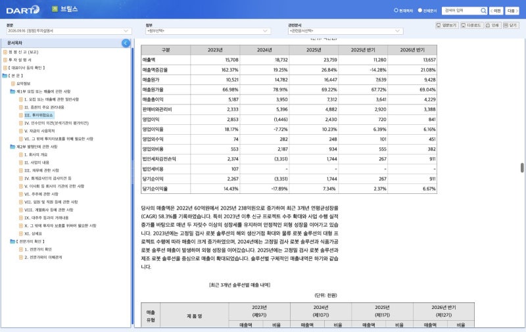Open the 관련문서 selection dropdown
This screenshot has height=332, width=526.
coord(346,31)
